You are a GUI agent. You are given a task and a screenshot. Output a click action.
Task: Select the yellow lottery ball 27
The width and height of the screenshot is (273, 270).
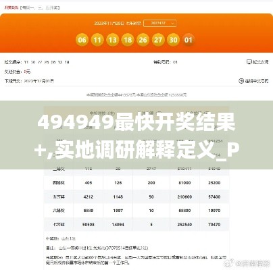158,40
